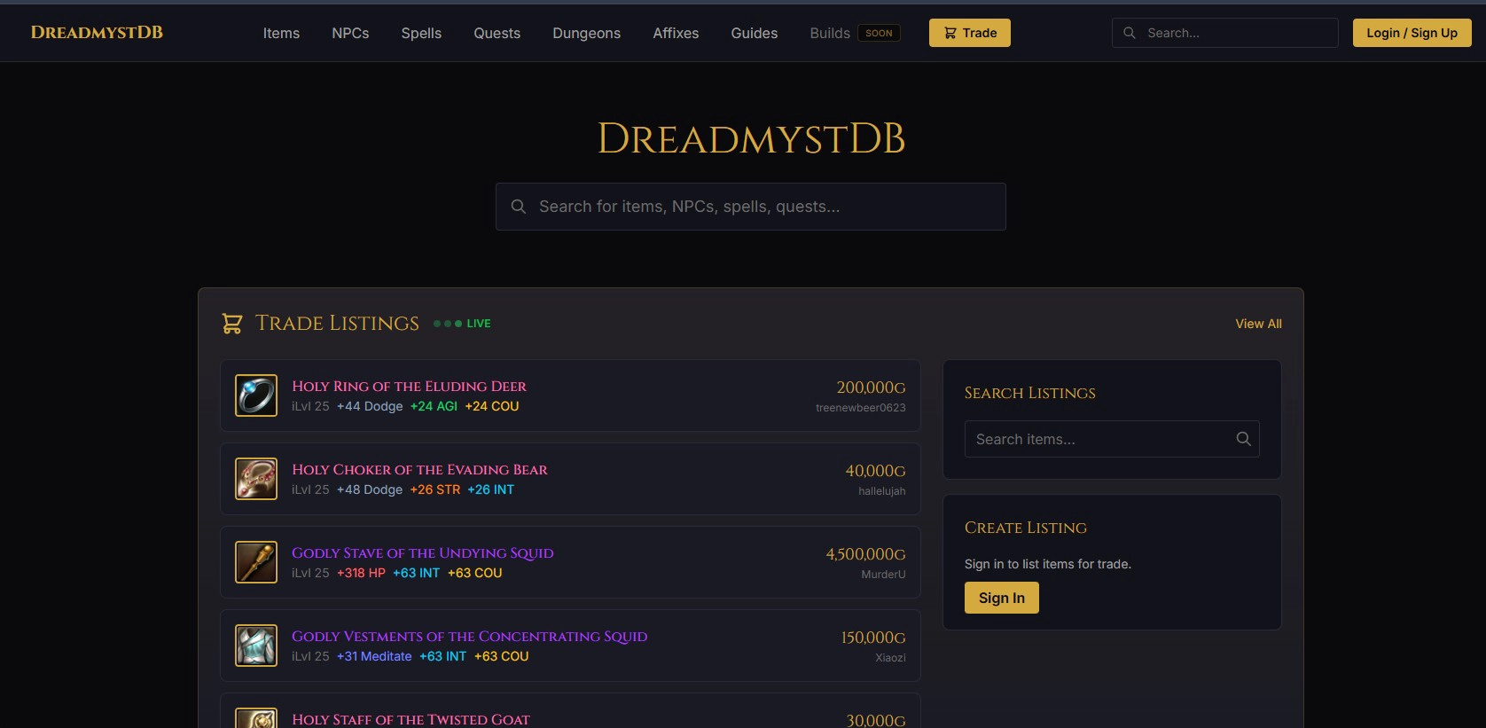Click the Godly Vestments armor icon

tap(256, 646)
